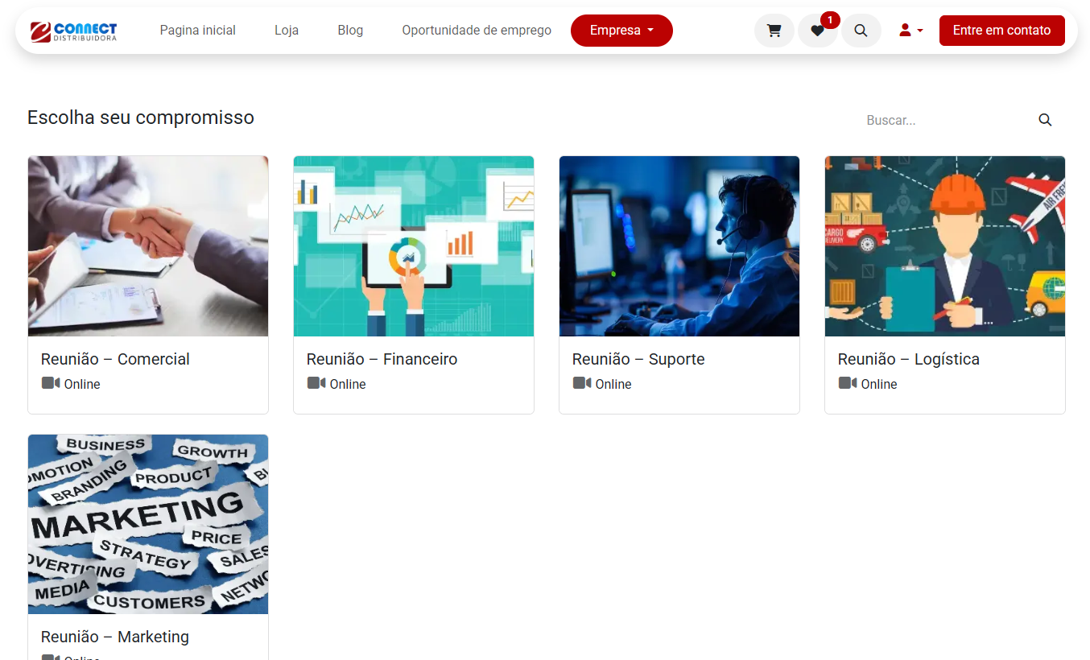Open the Loja menu item
Viewport: 1090px width, 660px height.
287,31
